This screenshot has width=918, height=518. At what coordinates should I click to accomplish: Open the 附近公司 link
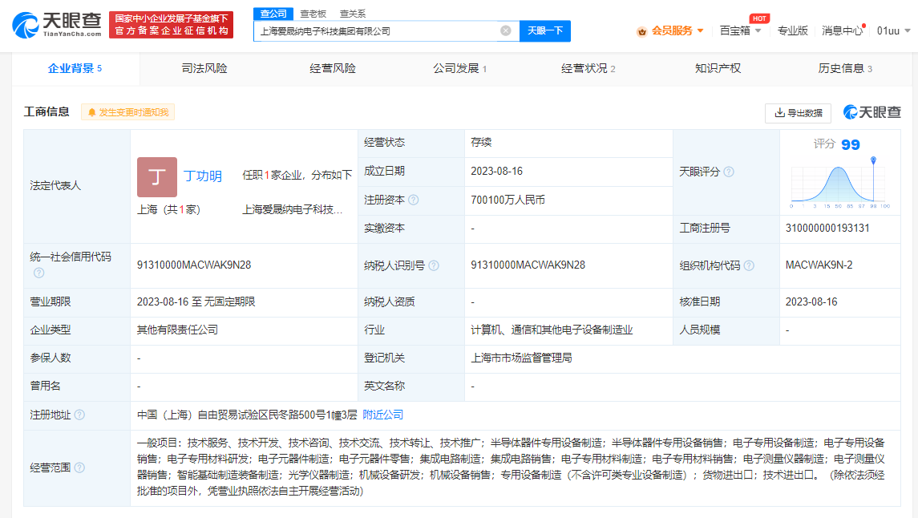383,415
